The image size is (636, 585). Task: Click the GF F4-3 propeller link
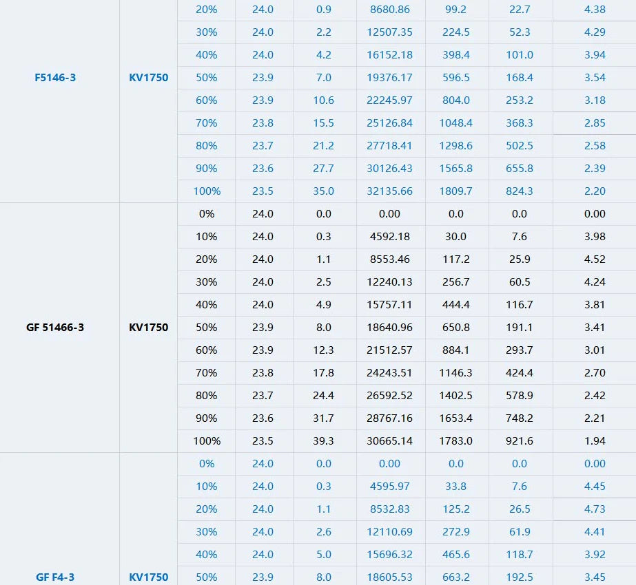pyautogui.click(x=55, y=577)
